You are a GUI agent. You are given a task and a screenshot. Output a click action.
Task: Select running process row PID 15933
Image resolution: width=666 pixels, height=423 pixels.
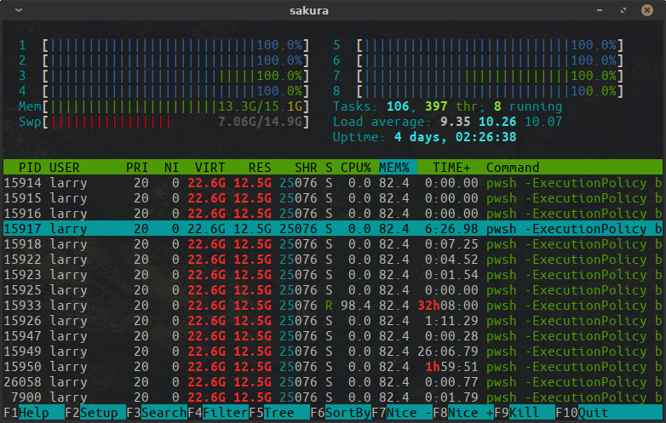[333, 305]
